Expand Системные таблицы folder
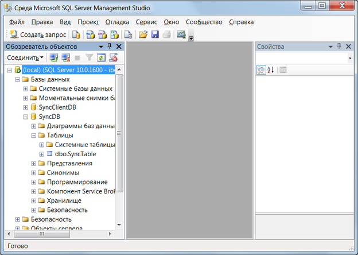Viewport: 358px width, 255px height. point(41,145)
